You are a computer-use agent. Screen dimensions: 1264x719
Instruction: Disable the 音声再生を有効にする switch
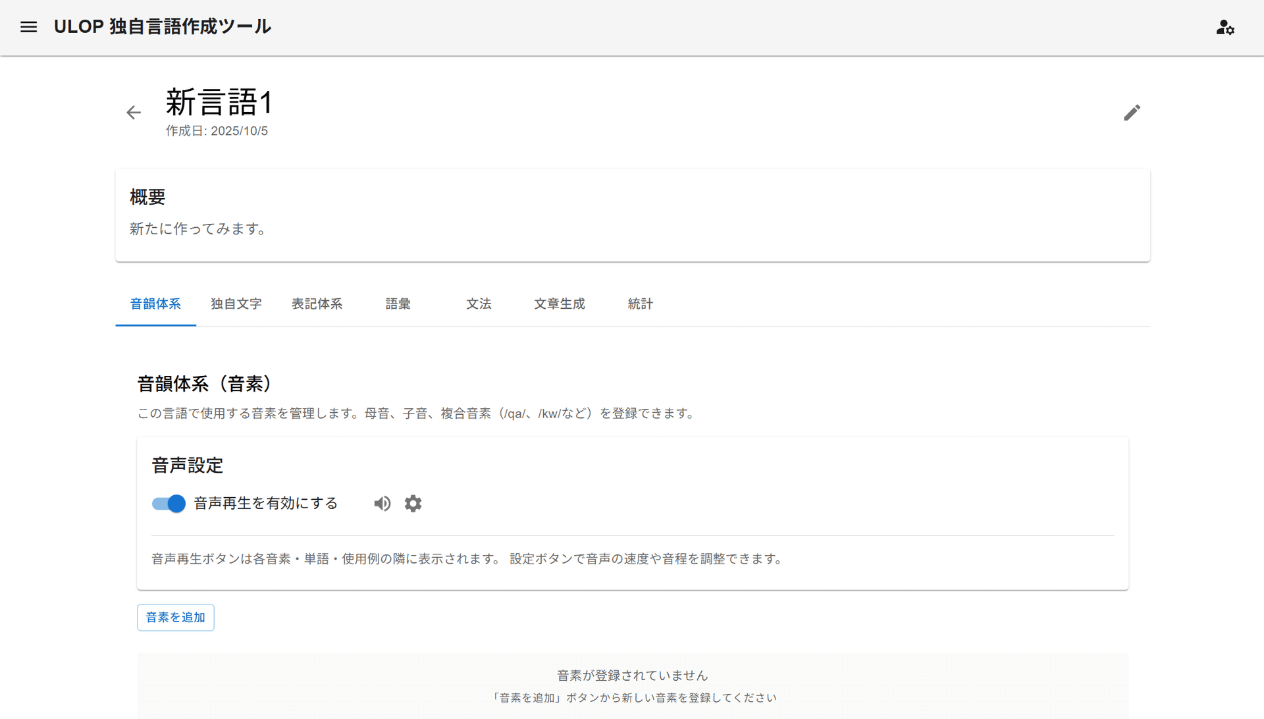[x=169, y=504]
